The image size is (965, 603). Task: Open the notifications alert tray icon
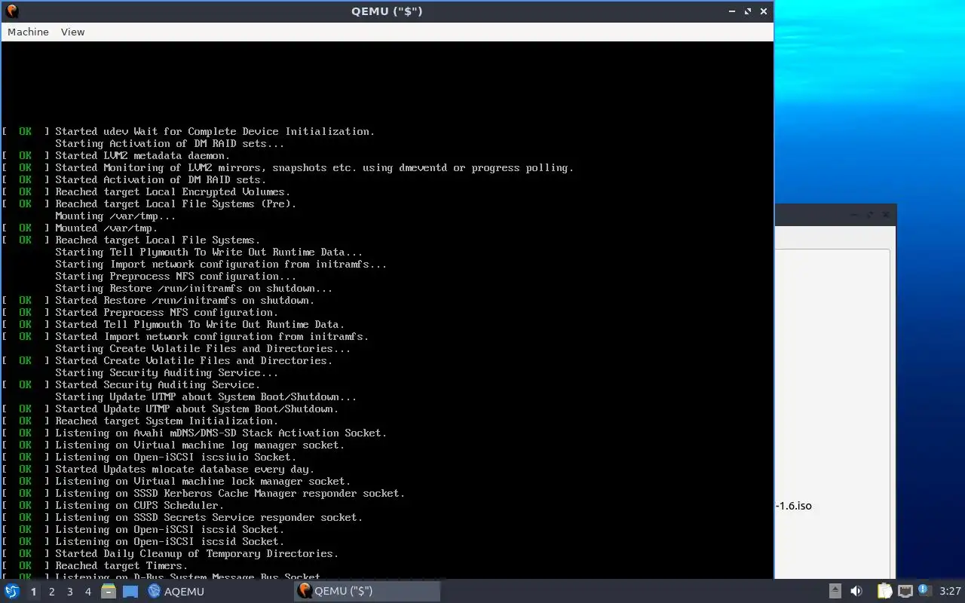(924, 590)
